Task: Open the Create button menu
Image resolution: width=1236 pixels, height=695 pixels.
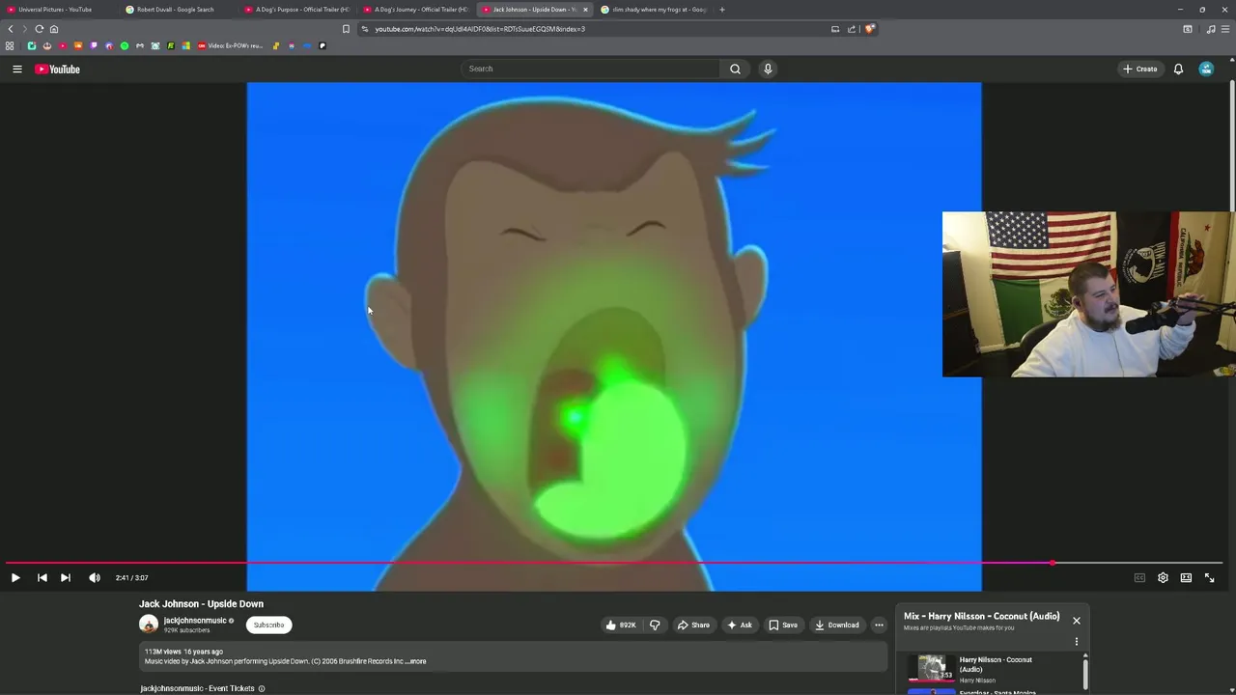Action: (1140, 69)
